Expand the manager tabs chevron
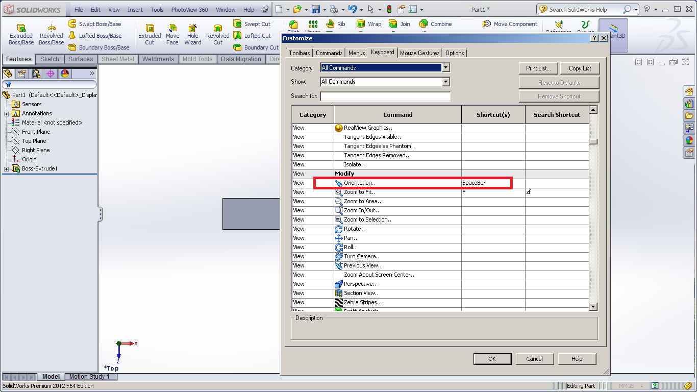The height and width of the screenshot is (392, 697). pyautogui.click(x=92, y=73)
